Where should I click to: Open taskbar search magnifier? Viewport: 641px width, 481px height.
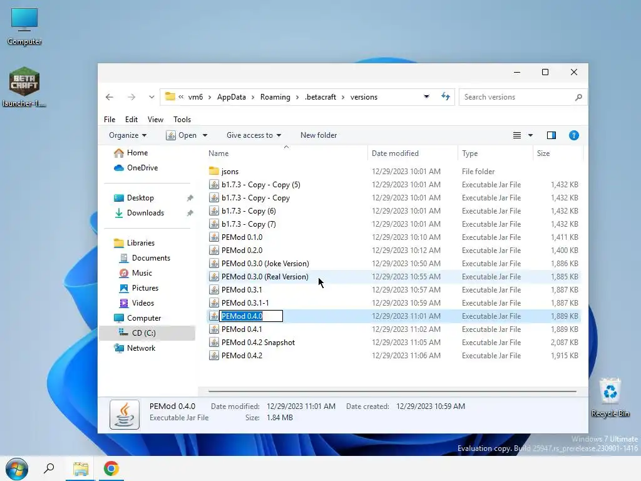[49, 468]
